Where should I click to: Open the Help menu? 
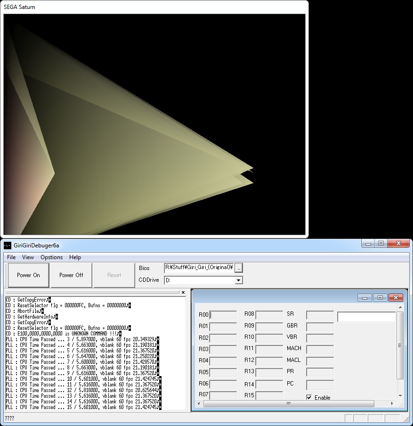[75, 257]
